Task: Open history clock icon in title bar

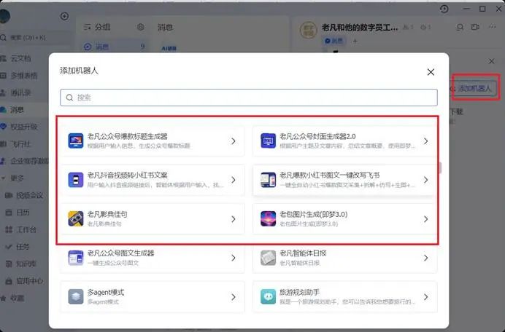Action: pyautogui.click(x=444, y=9)
